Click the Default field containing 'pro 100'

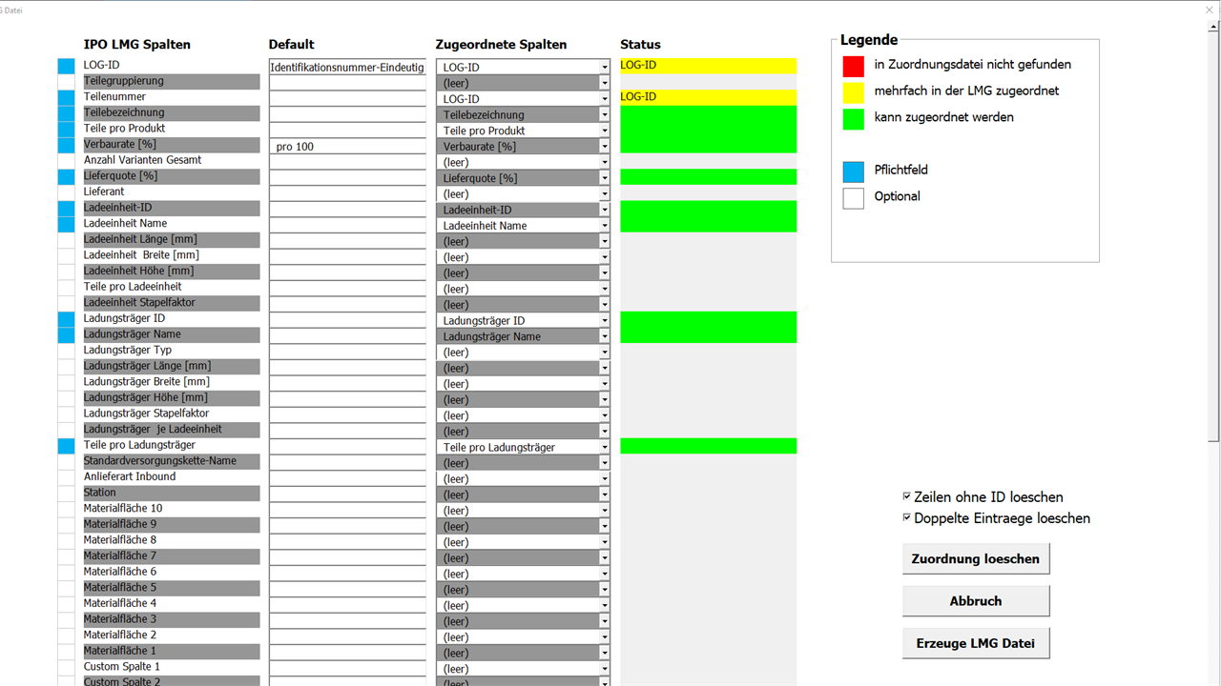347,147
